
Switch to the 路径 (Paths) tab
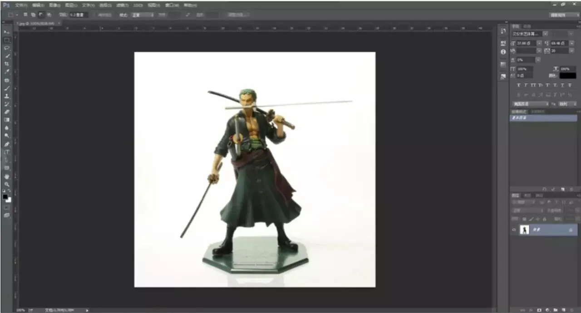click(x=539, y=196)
